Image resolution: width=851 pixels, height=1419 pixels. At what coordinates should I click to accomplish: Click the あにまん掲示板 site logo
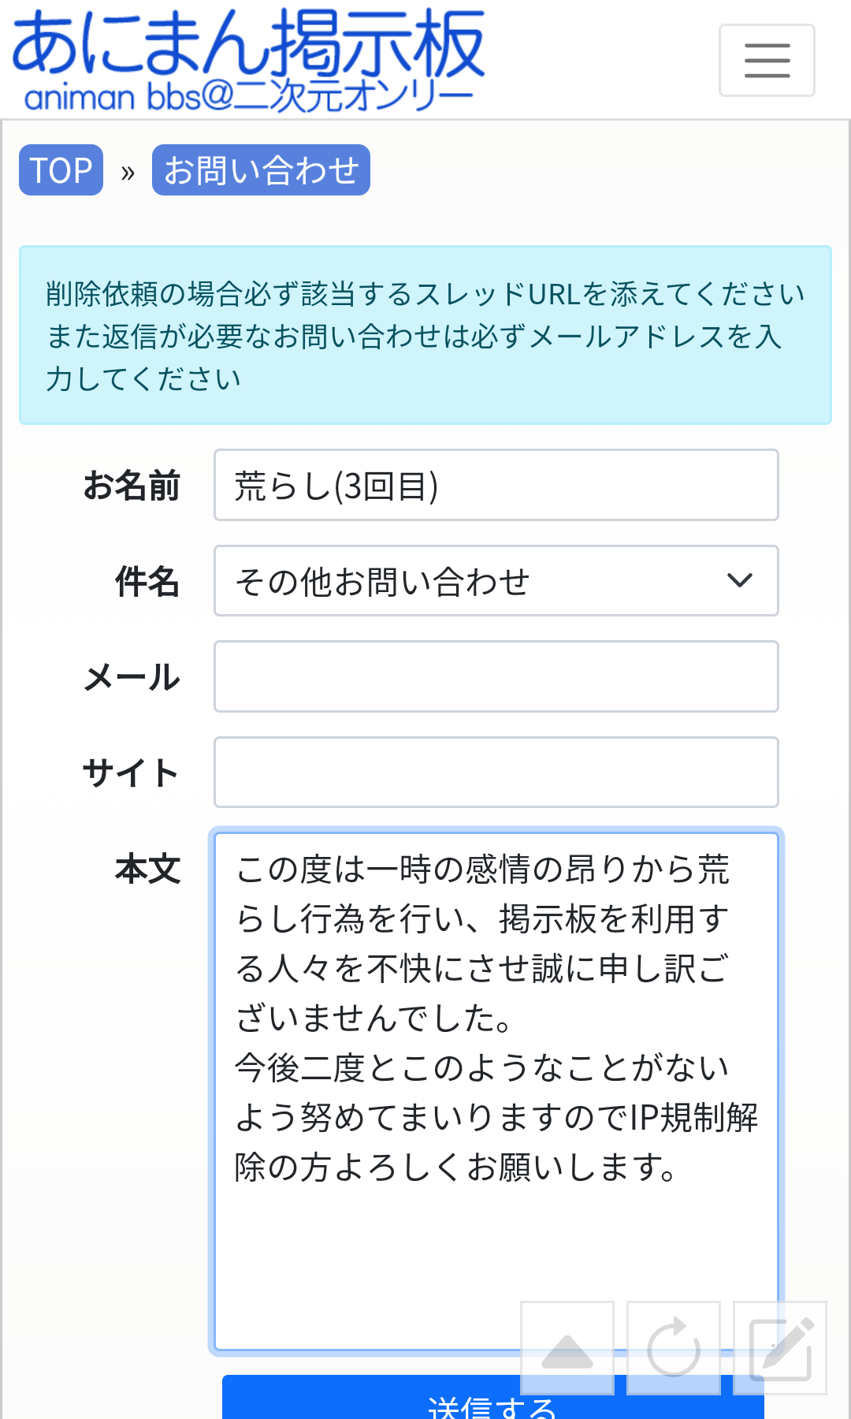coord(248,61)
